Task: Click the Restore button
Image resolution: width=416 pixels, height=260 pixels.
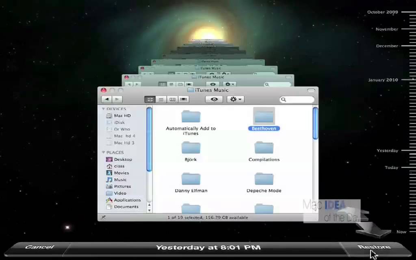Action: (374, 247)
